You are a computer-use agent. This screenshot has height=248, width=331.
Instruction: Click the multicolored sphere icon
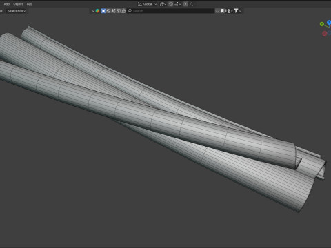pyautogui.click(x=97, y=11)
